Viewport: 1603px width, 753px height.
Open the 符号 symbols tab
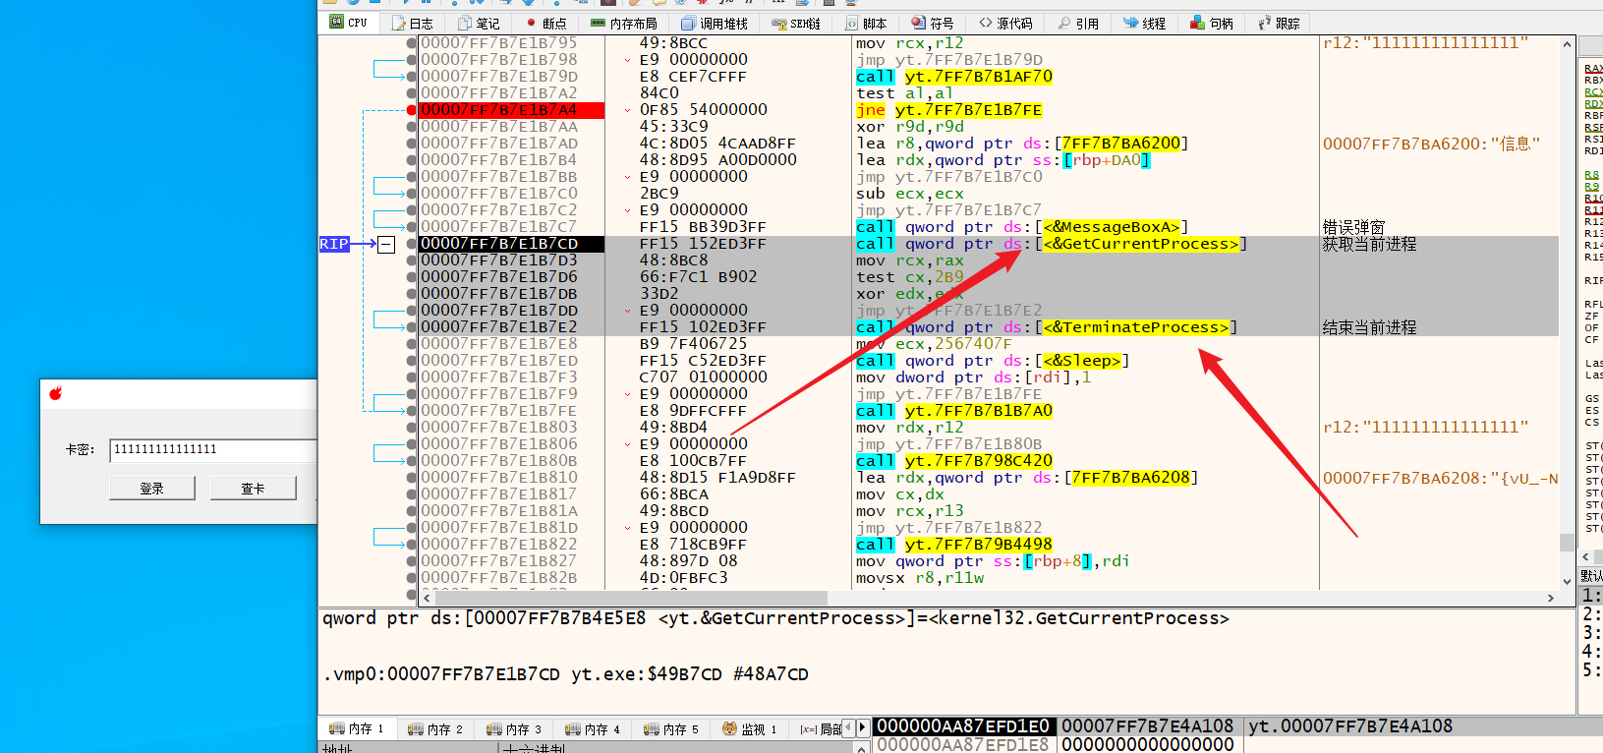pos(932,24)
